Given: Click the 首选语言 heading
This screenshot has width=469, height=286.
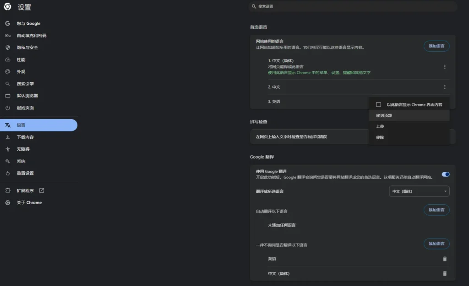Looking at the screenshot, I should coord(258,27).
